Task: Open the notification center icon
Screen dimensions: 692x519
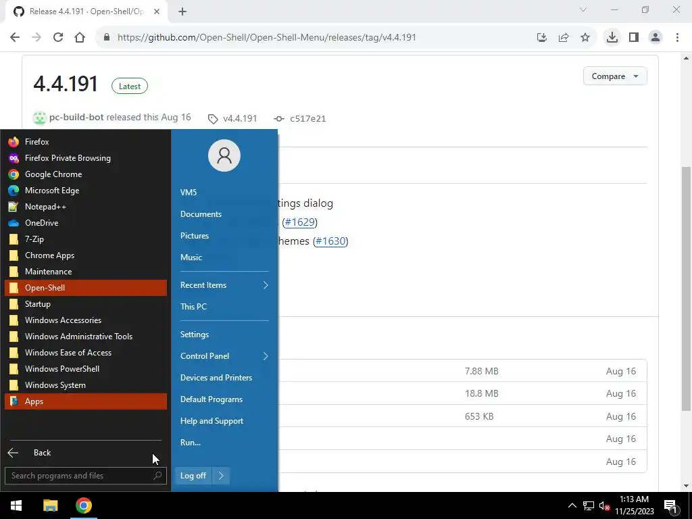Action: point(670,505)
